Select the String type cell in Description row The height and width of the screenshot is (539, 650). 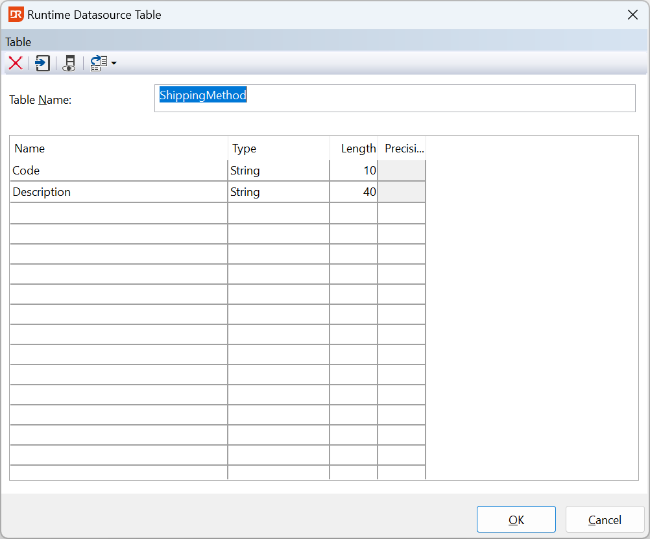278,192
